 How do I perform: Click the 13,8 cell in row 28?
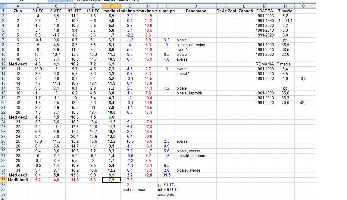point(38,141)
